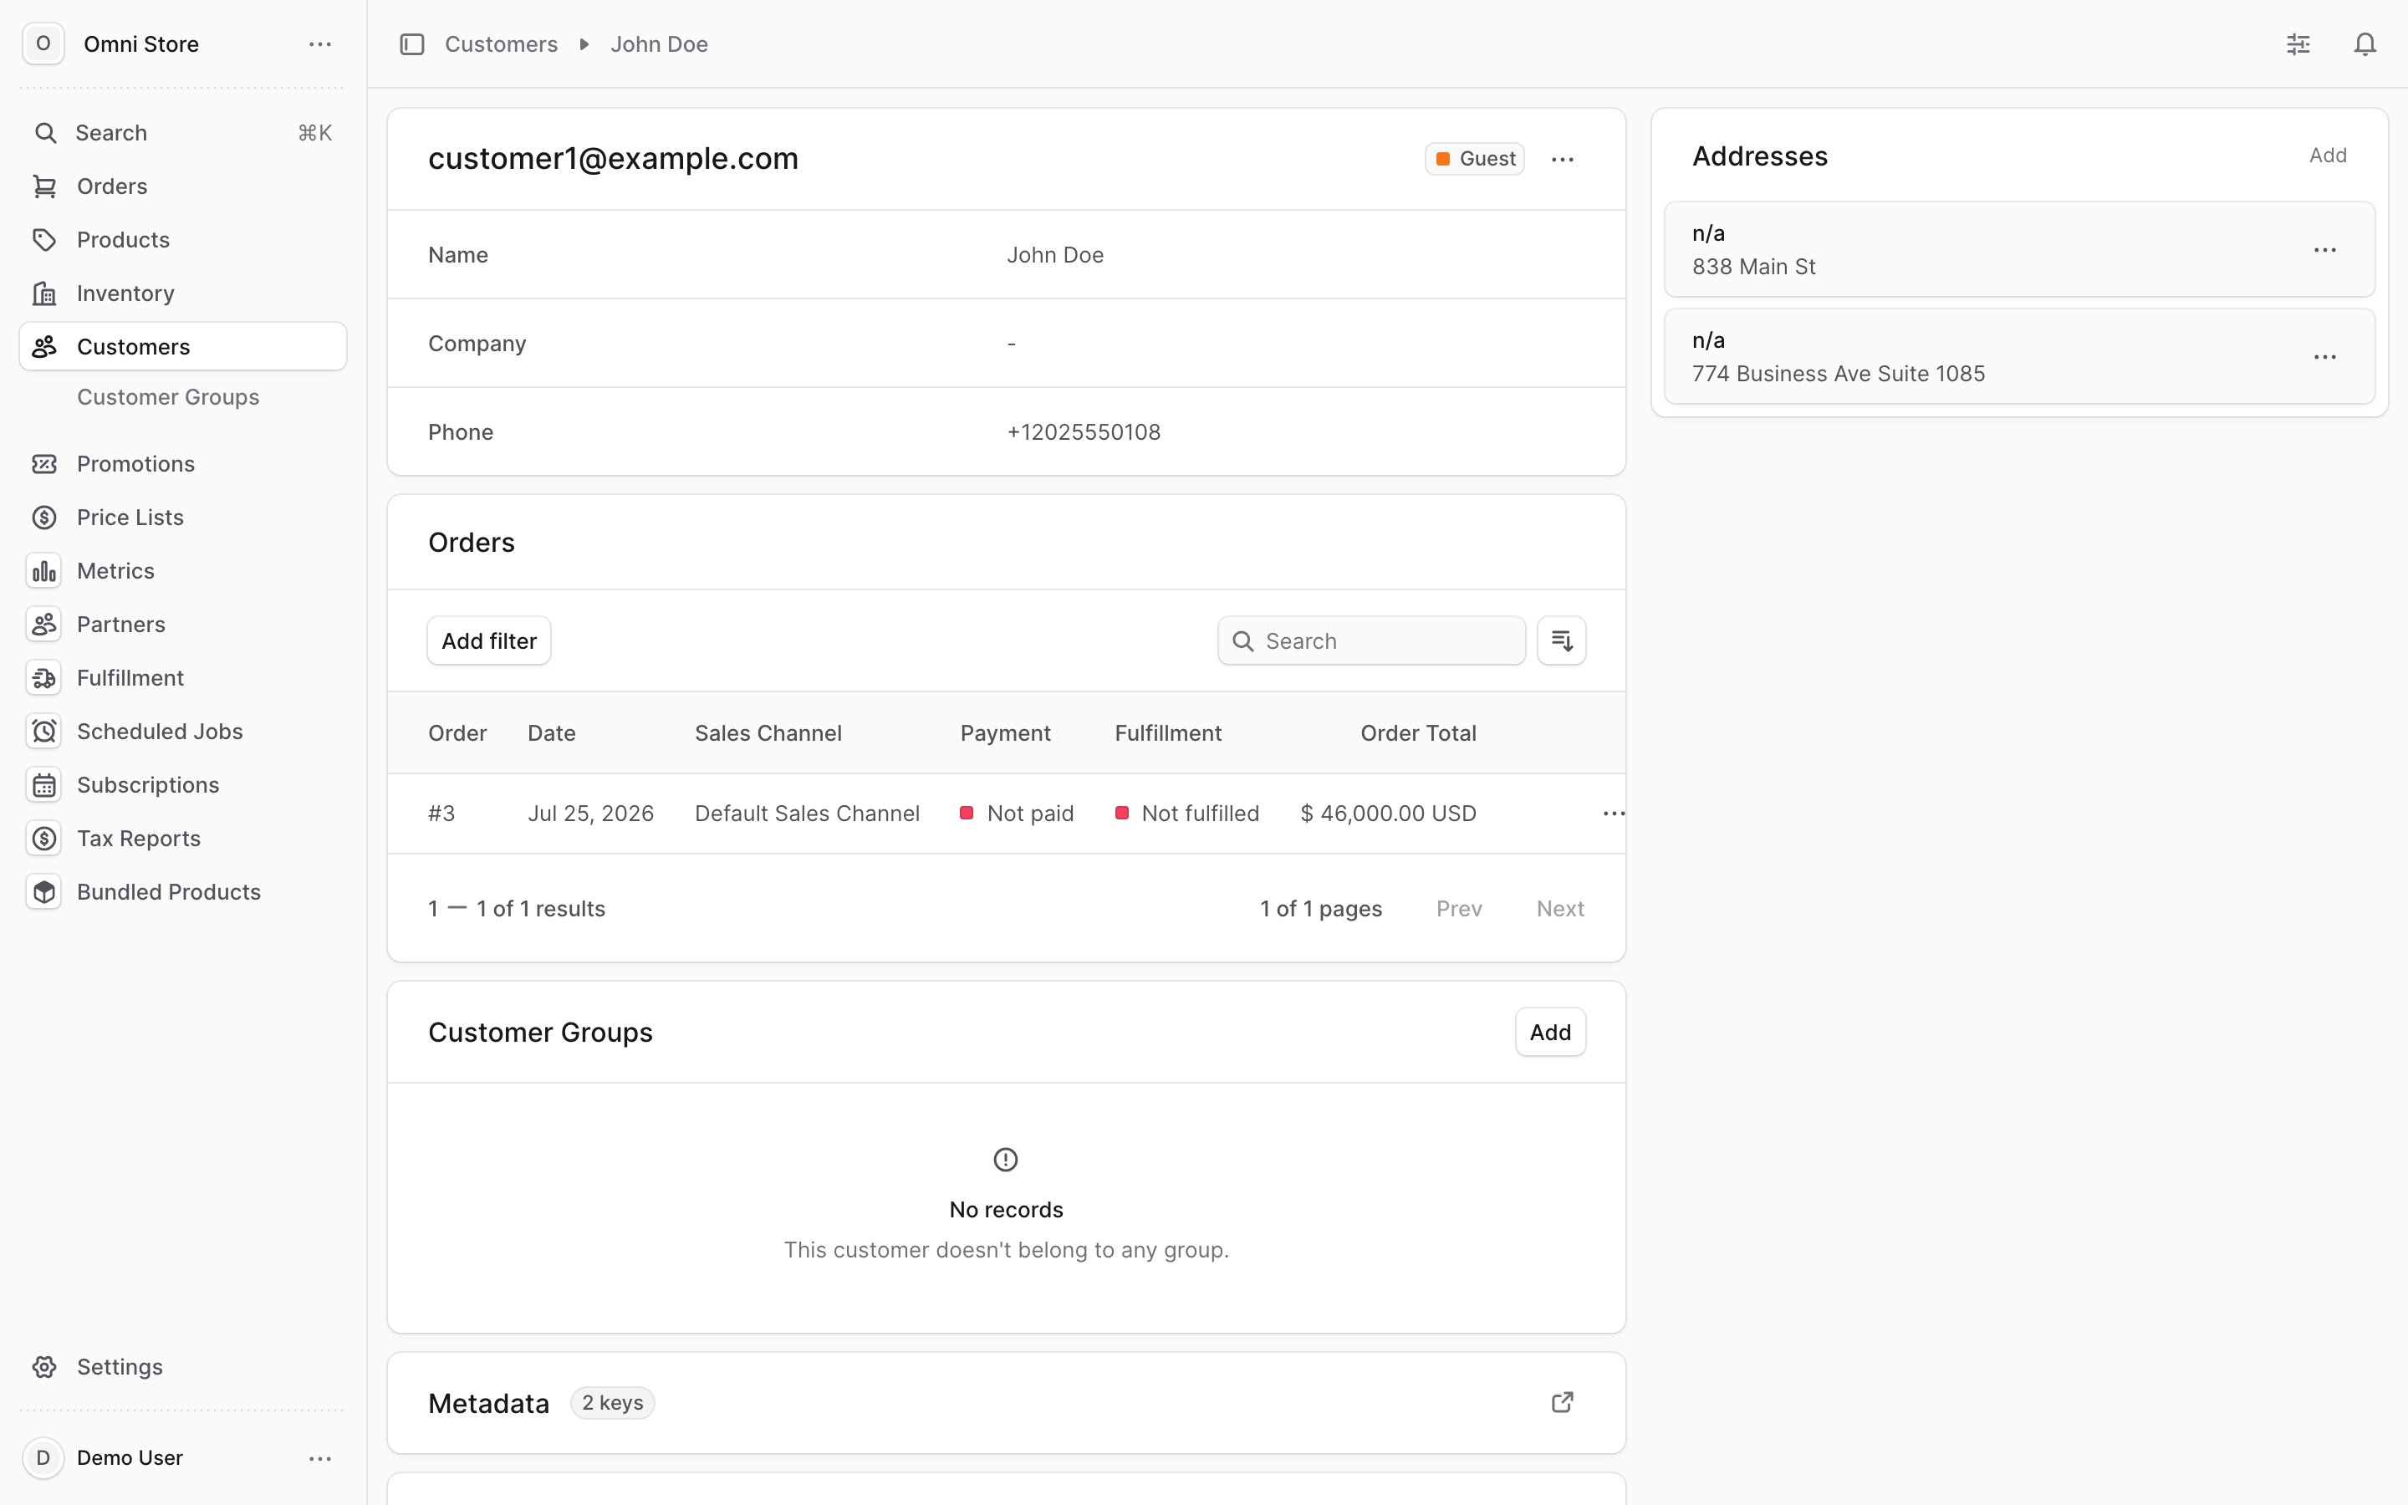
Task: Click the 838 Main St address card
Action: point(2019,250)
